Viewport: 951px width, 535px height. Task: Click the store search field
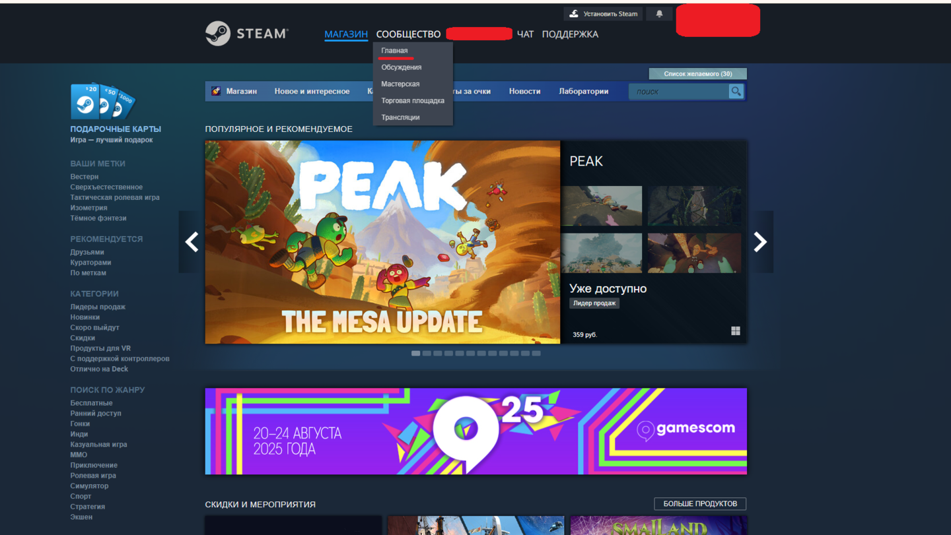[x=679, y=92]
